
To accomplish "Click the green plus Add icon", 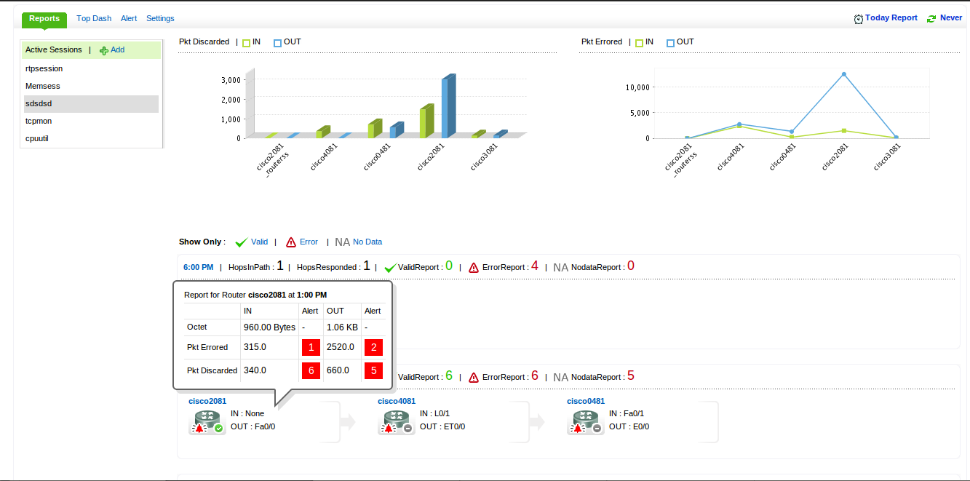I will pyautogui.click(x=104, y=51).
